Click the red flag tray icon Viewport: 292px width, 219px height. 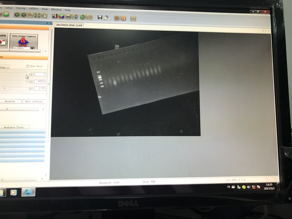pos(259,187)
